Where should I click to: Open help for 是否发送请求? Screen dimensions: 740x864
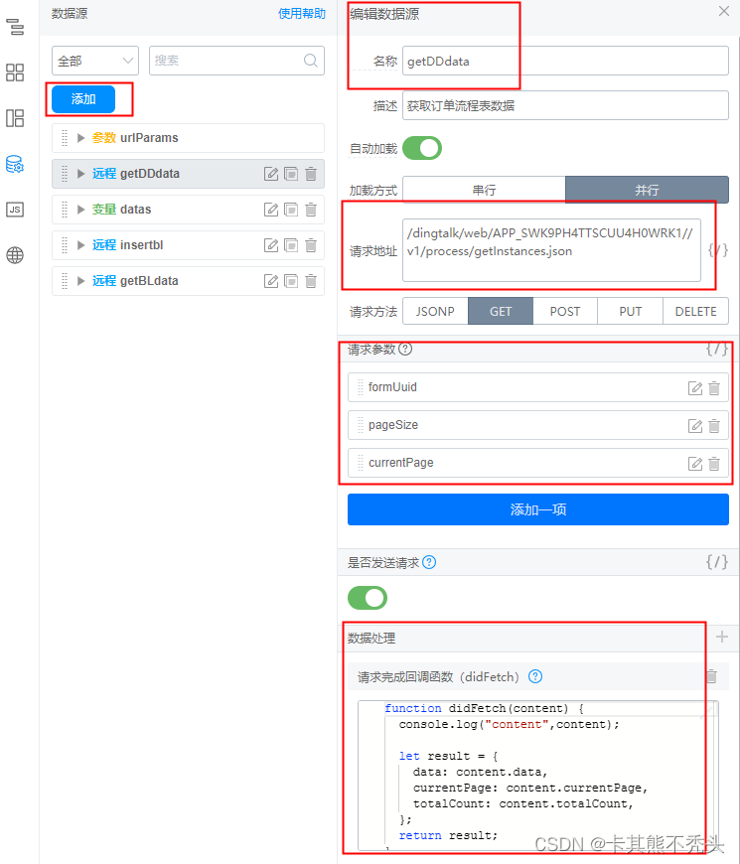[x=429, y=562]
